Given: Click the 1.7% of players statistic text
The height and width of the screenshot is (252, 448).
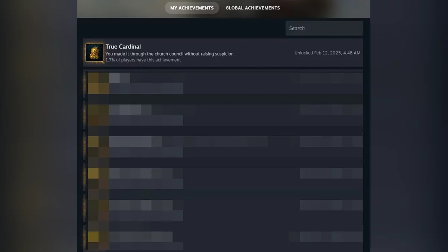Looking at the screenshot, I should 143,60.
